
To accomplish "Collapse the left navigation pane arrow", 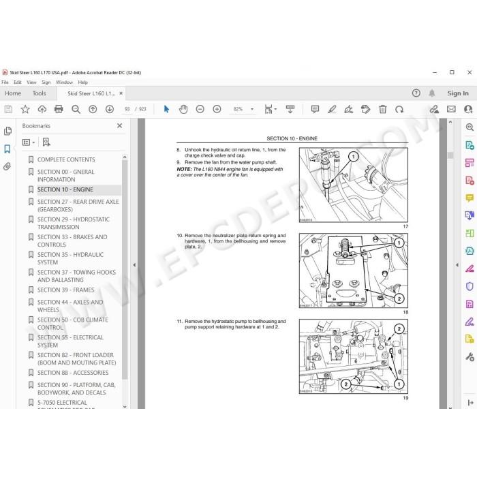I will click(134, 265).
